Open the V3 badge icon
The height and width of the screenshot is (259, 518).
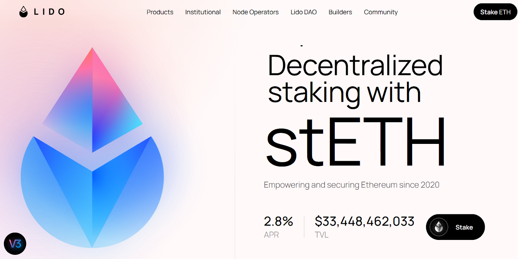tap(15, 243)
